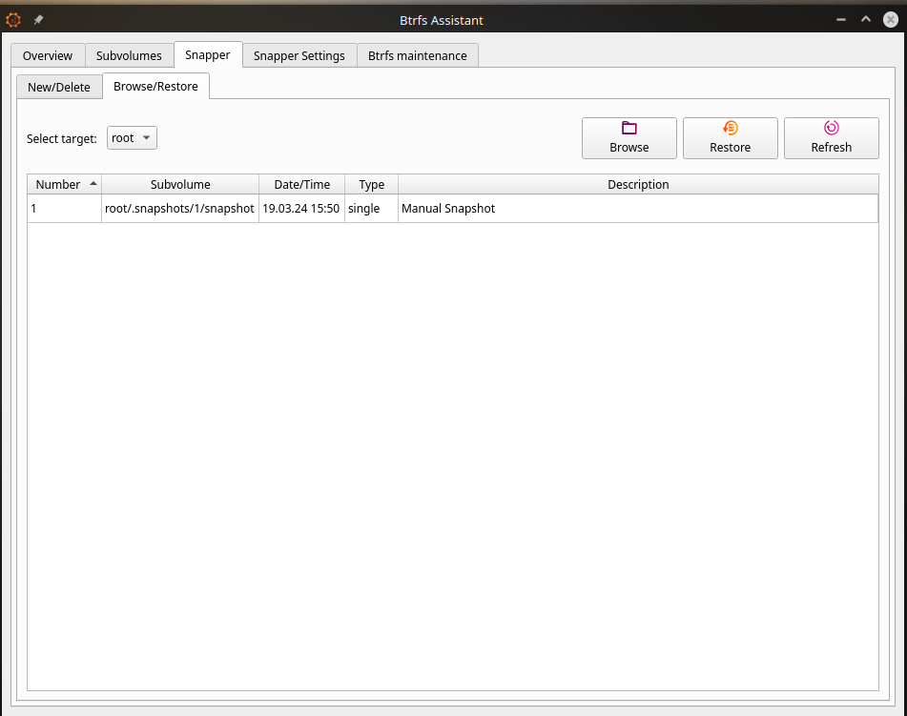Select the Manual Snapshot row
Viewport: 907px width, 716px height.
pos(448,208)
